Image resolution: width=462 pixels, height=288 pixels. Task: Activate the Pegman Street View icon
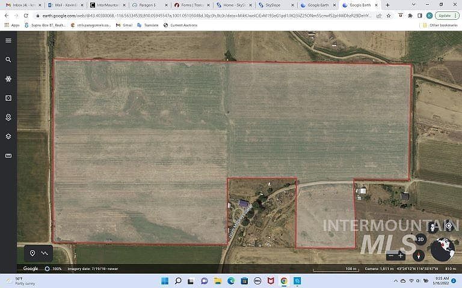tap(433, 227)
